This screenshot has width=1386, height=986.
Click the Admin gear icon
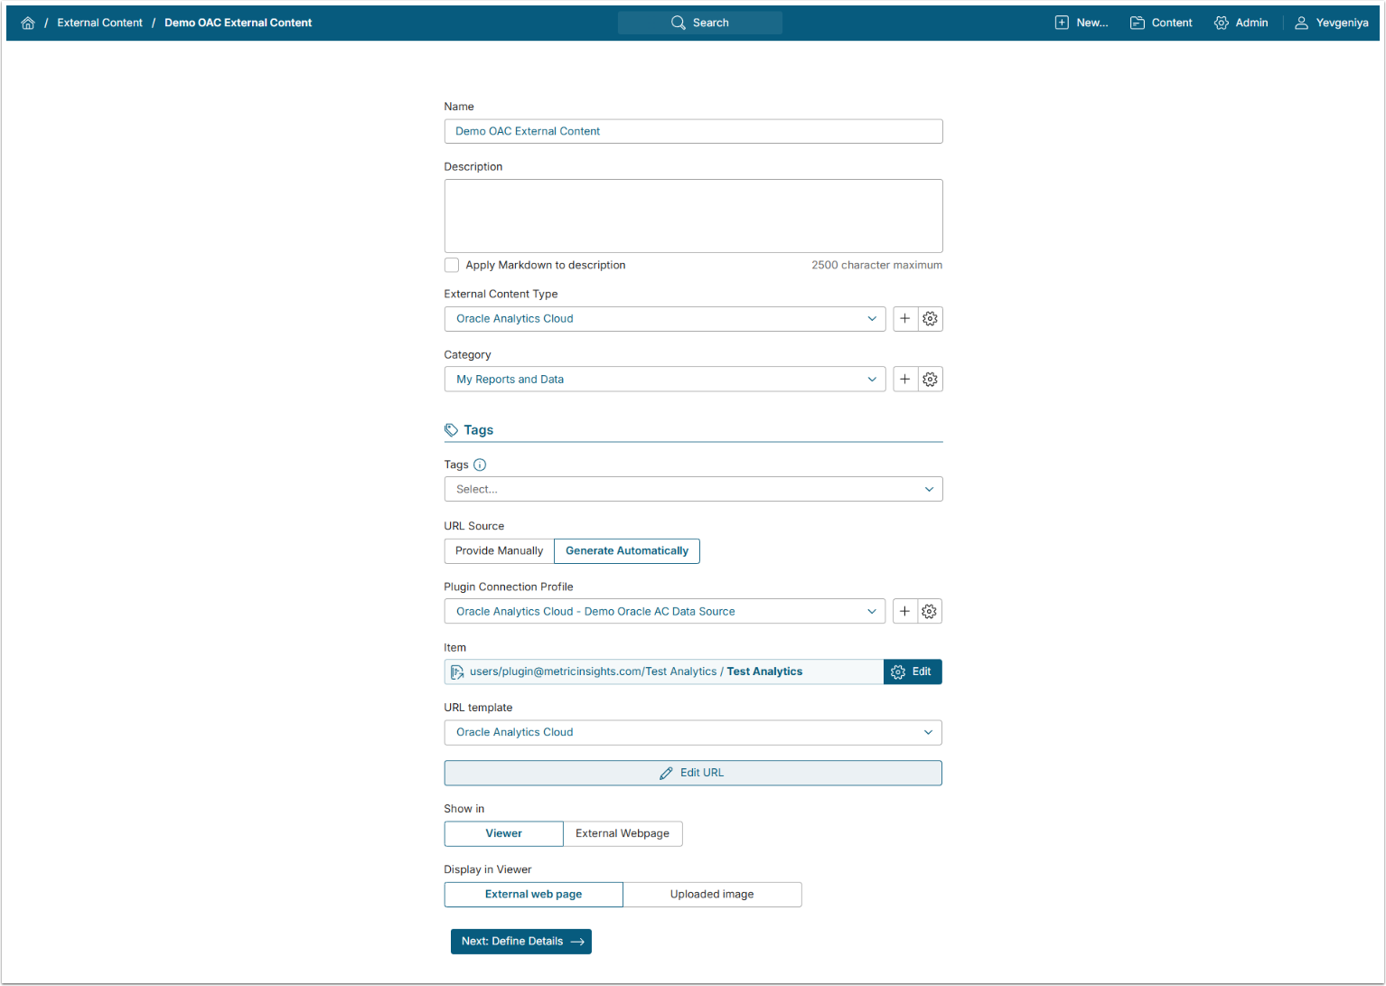click(x=1222, y=23)
